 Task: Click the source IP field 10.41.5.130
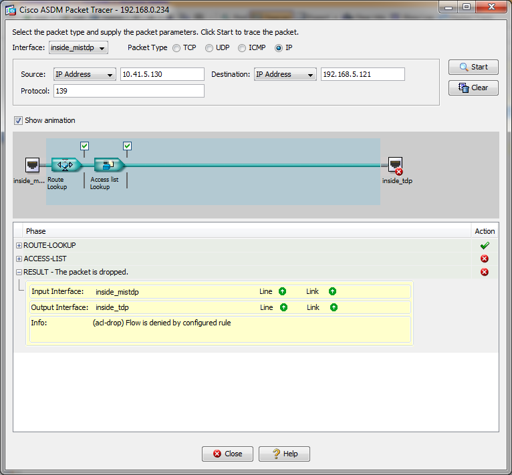pyautogui.click(x=162, y=74)
